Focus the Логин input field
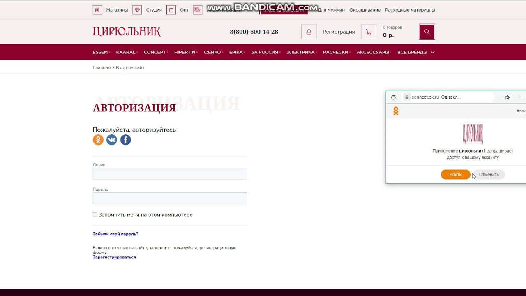 pos(170,173)
